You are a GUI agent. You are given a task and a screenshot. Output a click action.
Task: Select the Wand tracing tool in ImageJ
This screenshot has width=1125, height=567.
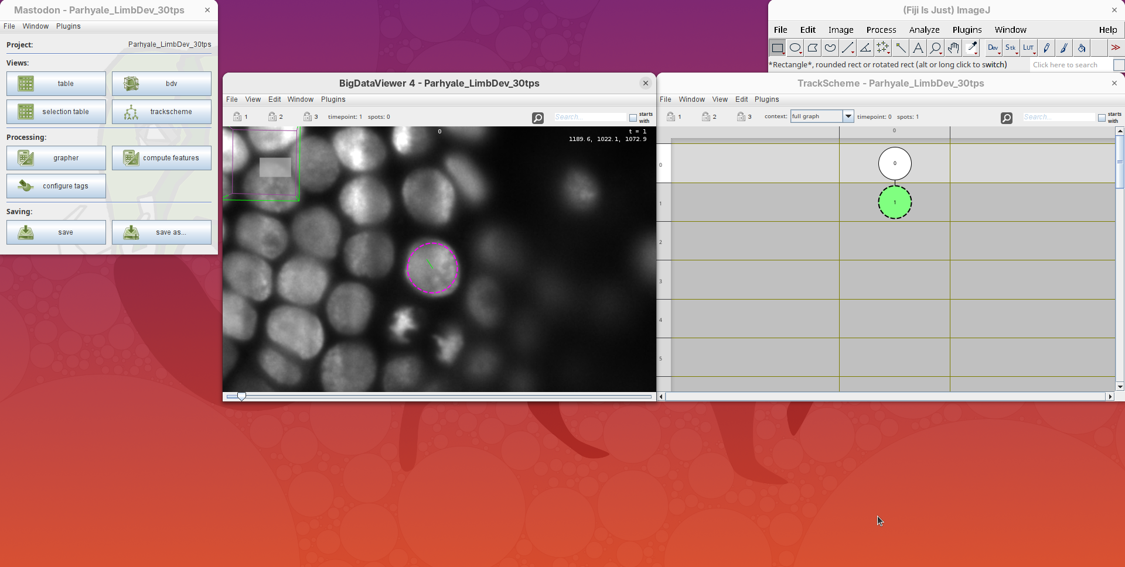(901, 48)
